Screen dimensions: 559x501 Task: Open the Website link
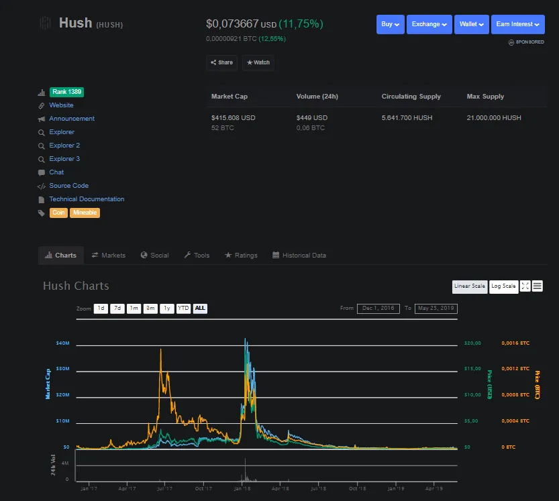point(61,105)
